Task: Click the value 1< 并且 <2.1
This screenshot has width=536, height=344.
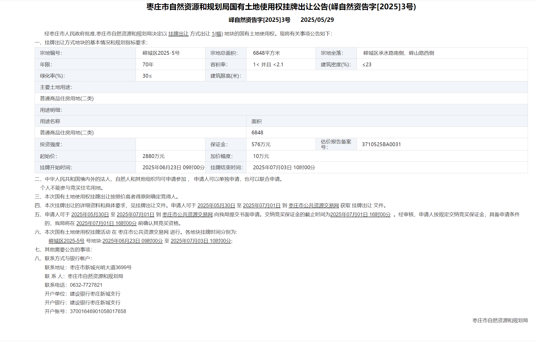Action: [268, 65]
